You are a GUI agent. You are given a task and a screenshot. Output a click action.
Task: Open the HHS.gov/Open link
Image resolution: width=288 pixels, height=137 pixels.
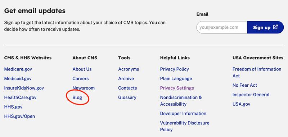coord(19,116)
